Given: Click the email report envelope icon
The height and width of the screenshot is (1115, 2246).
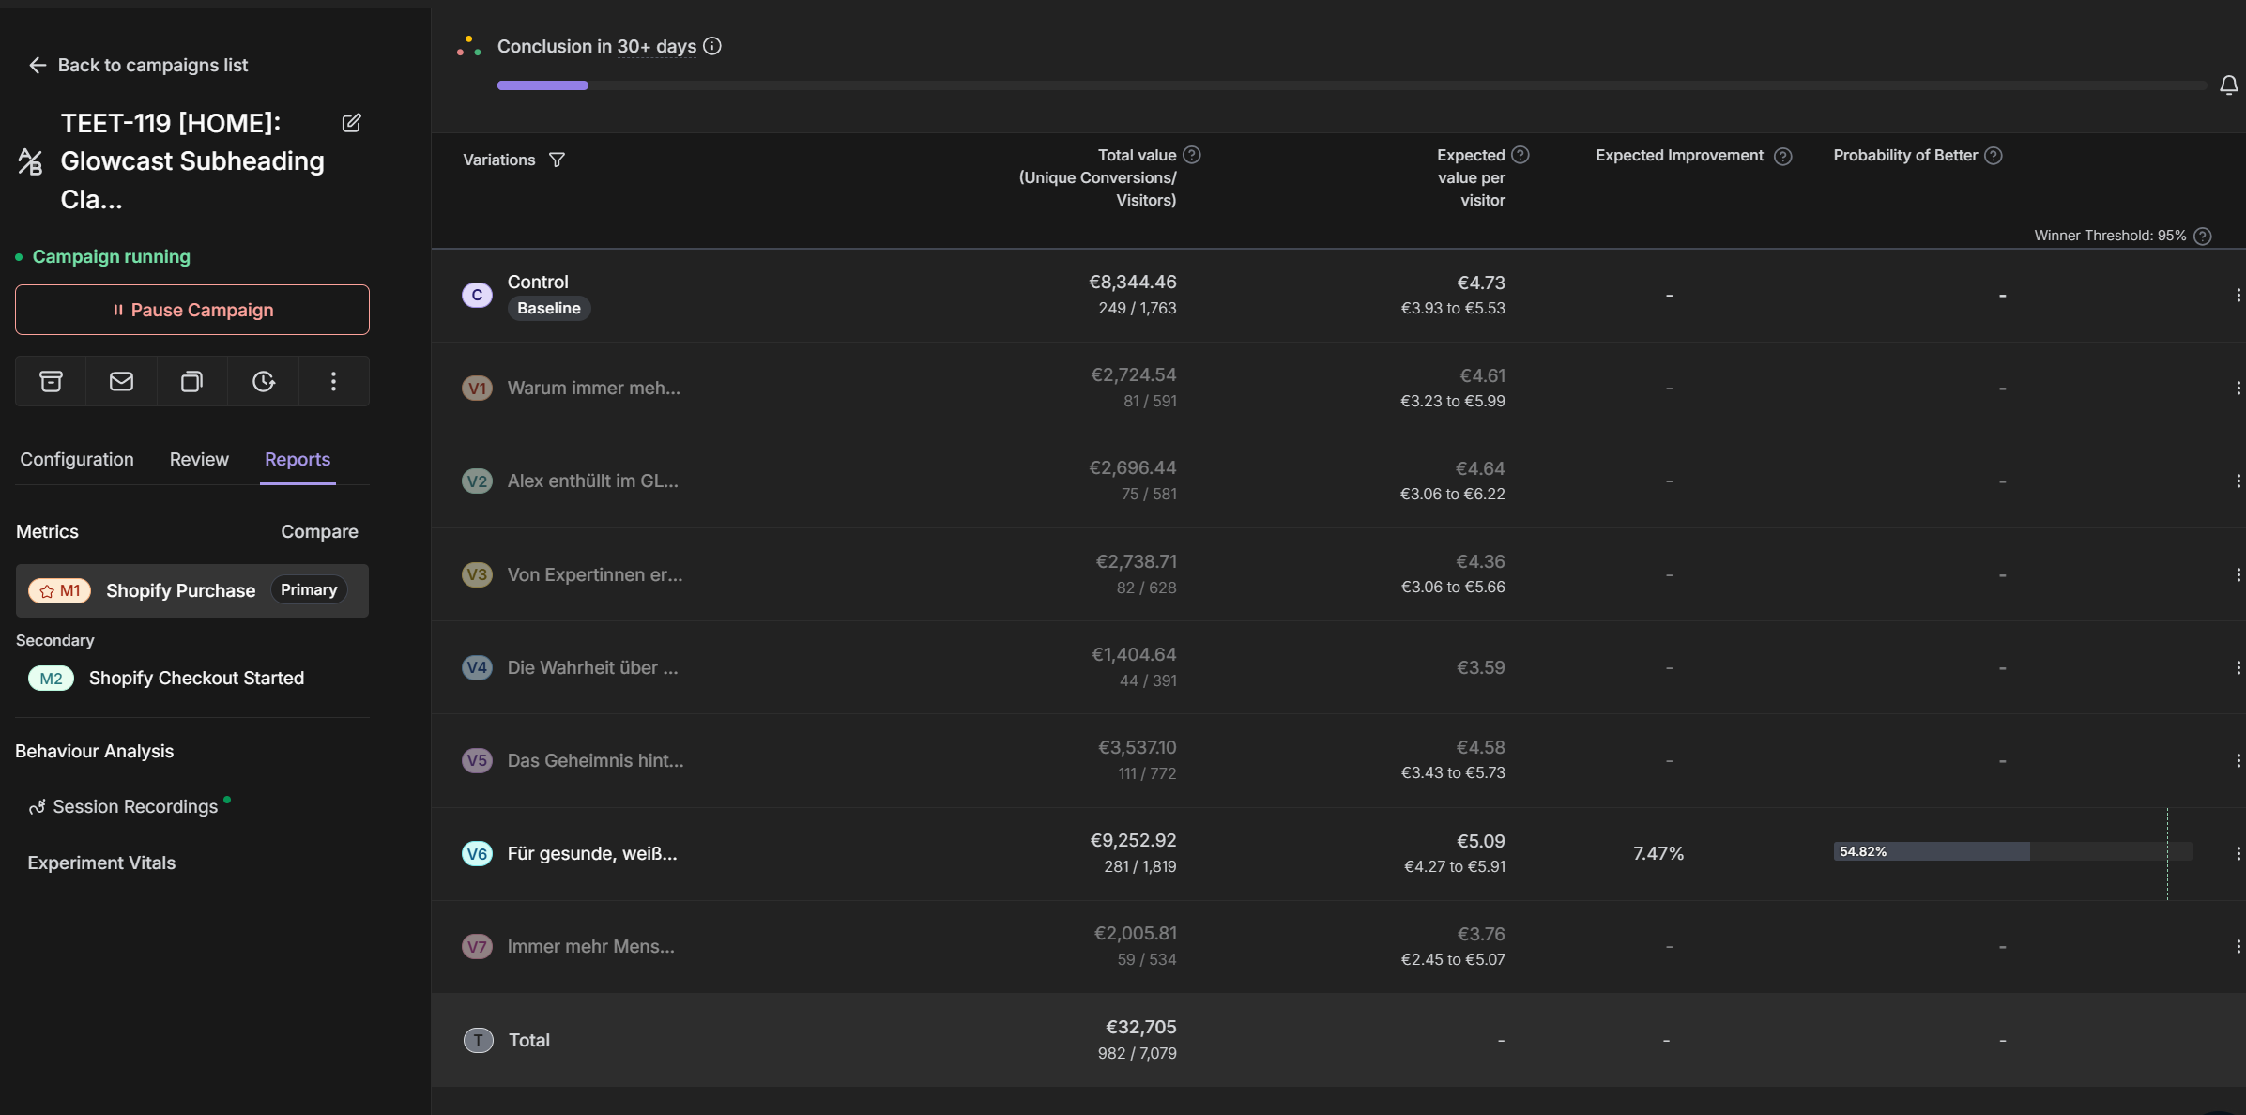Looking at the screenshot, I should coord(121,381).
